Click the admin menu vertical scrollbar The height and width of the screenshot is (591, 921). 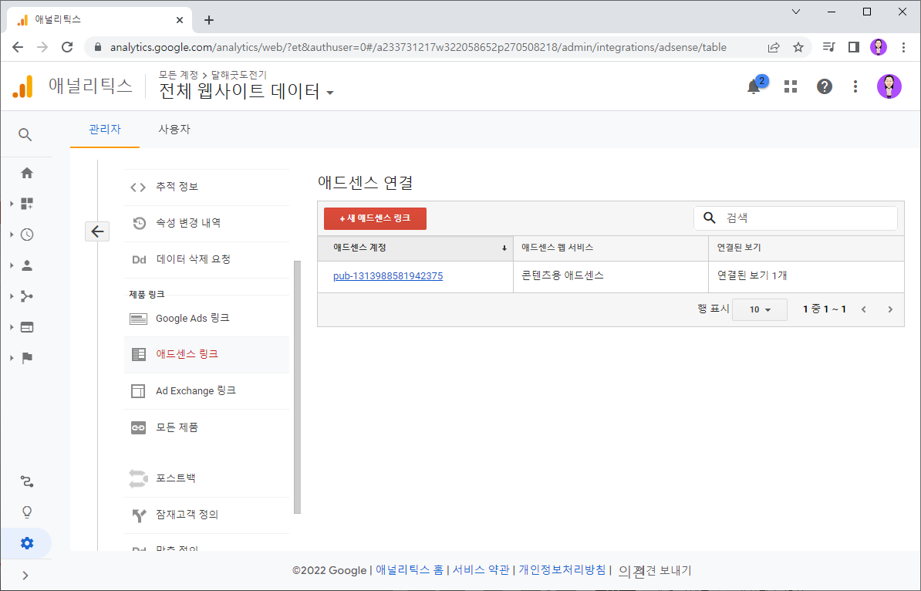297,387
